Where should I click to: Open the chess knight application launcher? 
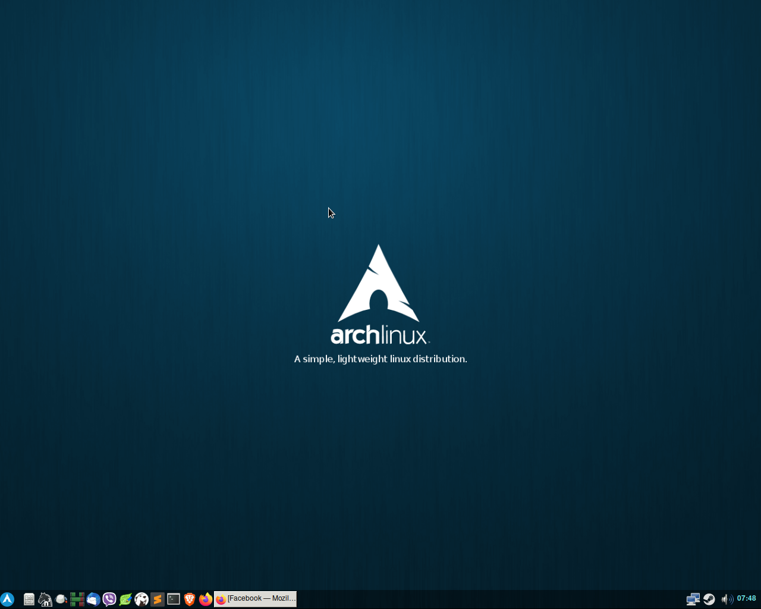click(x=45, y=599)
